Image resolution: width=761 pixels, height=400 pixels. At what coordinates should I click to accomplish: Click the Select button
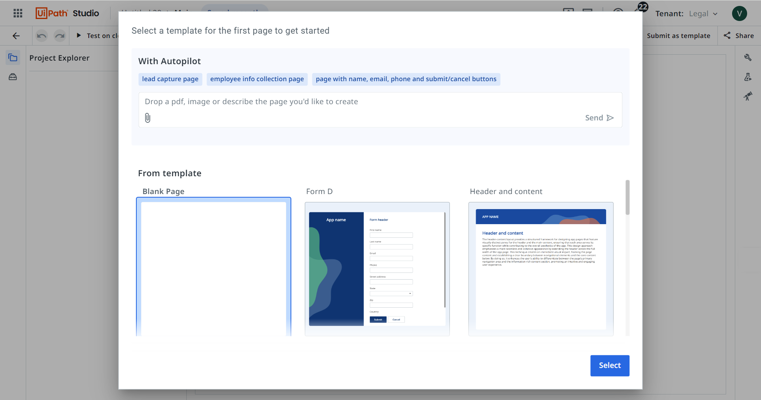(610, 365)
